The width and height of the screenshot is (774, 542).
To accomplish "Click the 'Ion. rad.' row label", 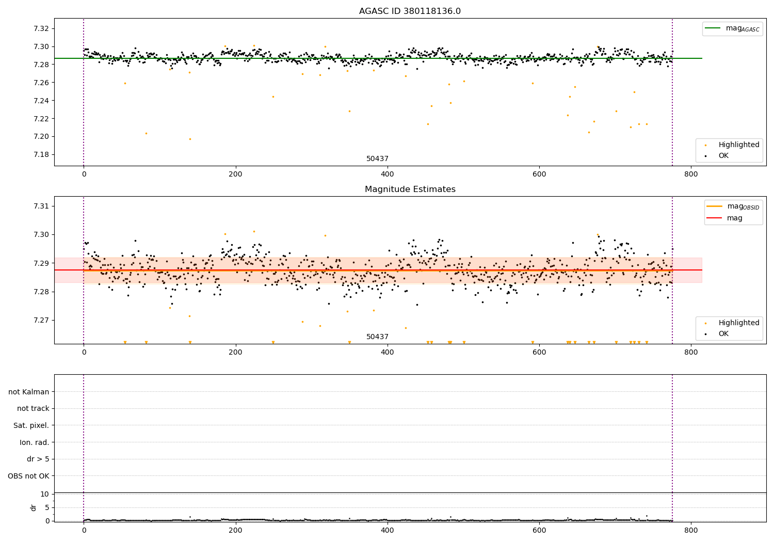I will (x=35, y=442).
